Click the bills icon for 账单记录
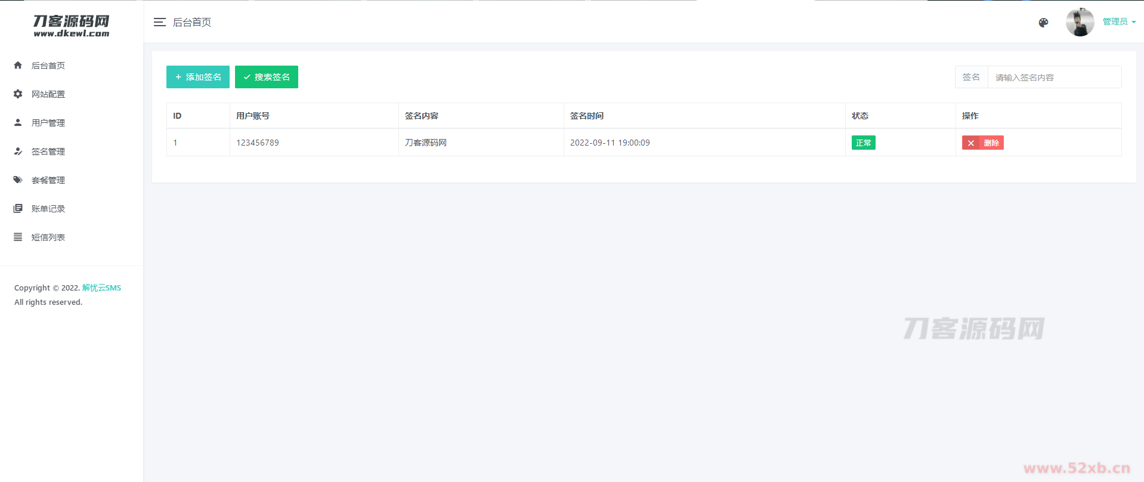The height and width of the screenshot is (482, 1144). pyautogui.click(x=18, y=209)
